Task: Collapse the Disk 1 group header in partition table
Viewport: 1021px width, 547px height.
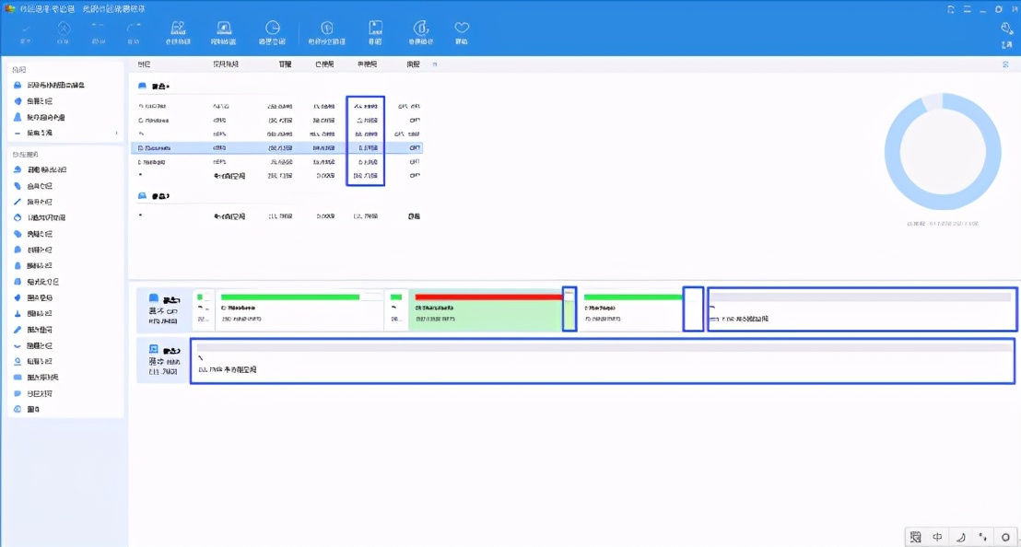Action: 154,86
